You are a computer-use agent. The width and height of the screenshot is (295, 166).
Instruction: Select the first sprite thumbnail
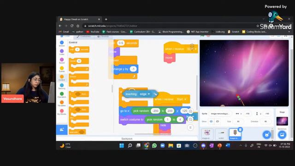[x=207, y=134]
